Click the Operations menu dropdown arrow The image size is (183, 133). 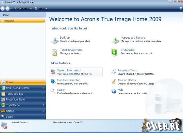(x=31, y=9)
